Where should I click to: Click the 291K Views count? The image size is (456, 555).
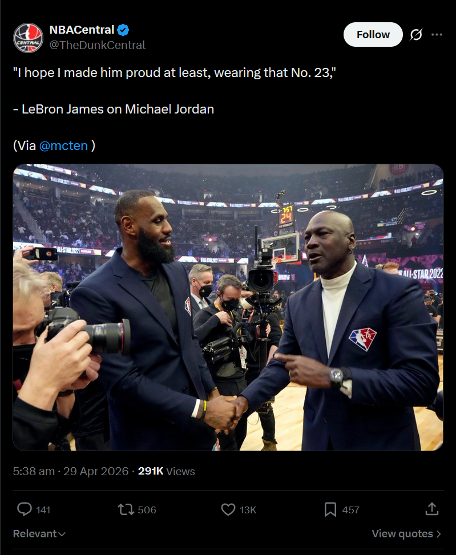tap(167, 472)
